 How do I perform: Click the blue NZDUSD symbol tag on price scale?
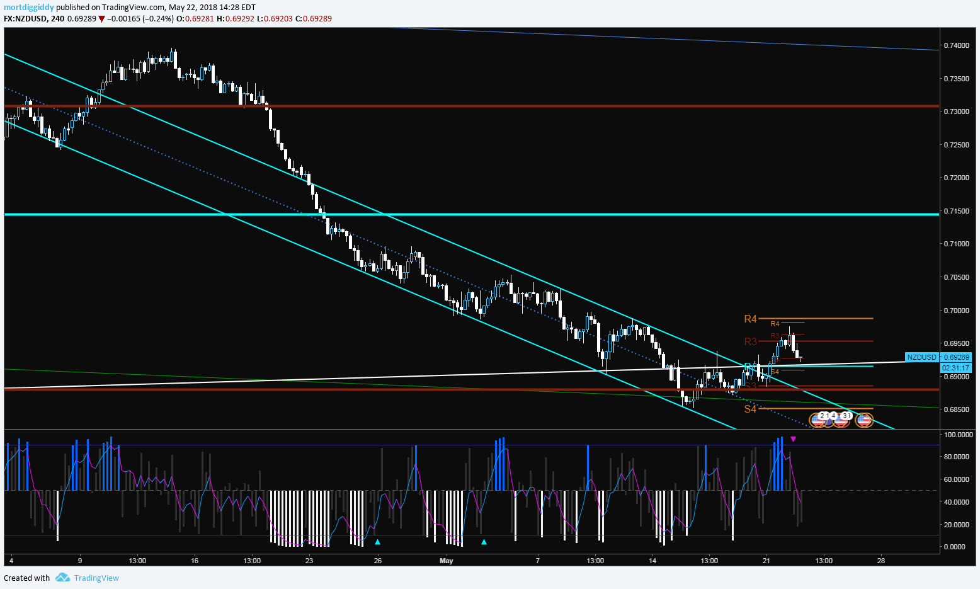[922, 357]
